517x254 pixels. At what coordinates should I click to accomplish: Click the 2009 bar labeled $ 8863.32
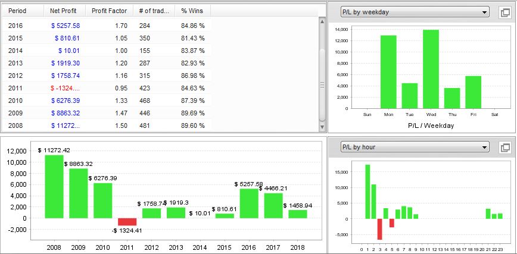79,193
